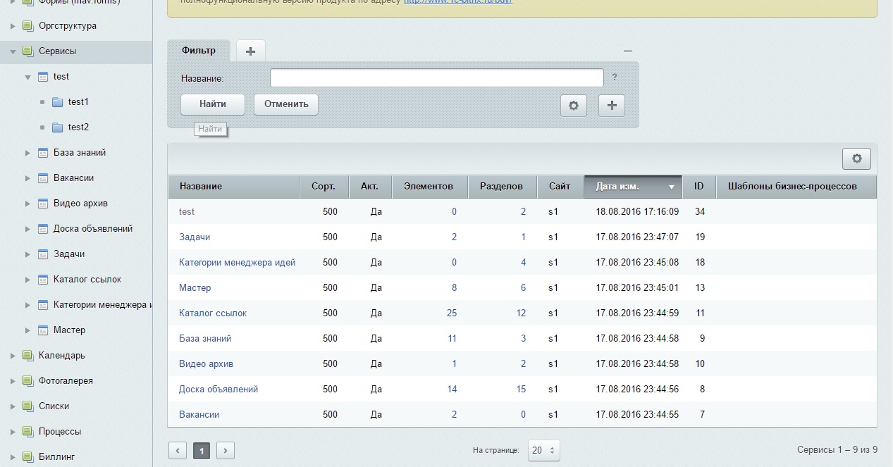This screenshot has width=893, height=467.
Task: Click the test1 folder icon in the tree
Action: [58, 102]
